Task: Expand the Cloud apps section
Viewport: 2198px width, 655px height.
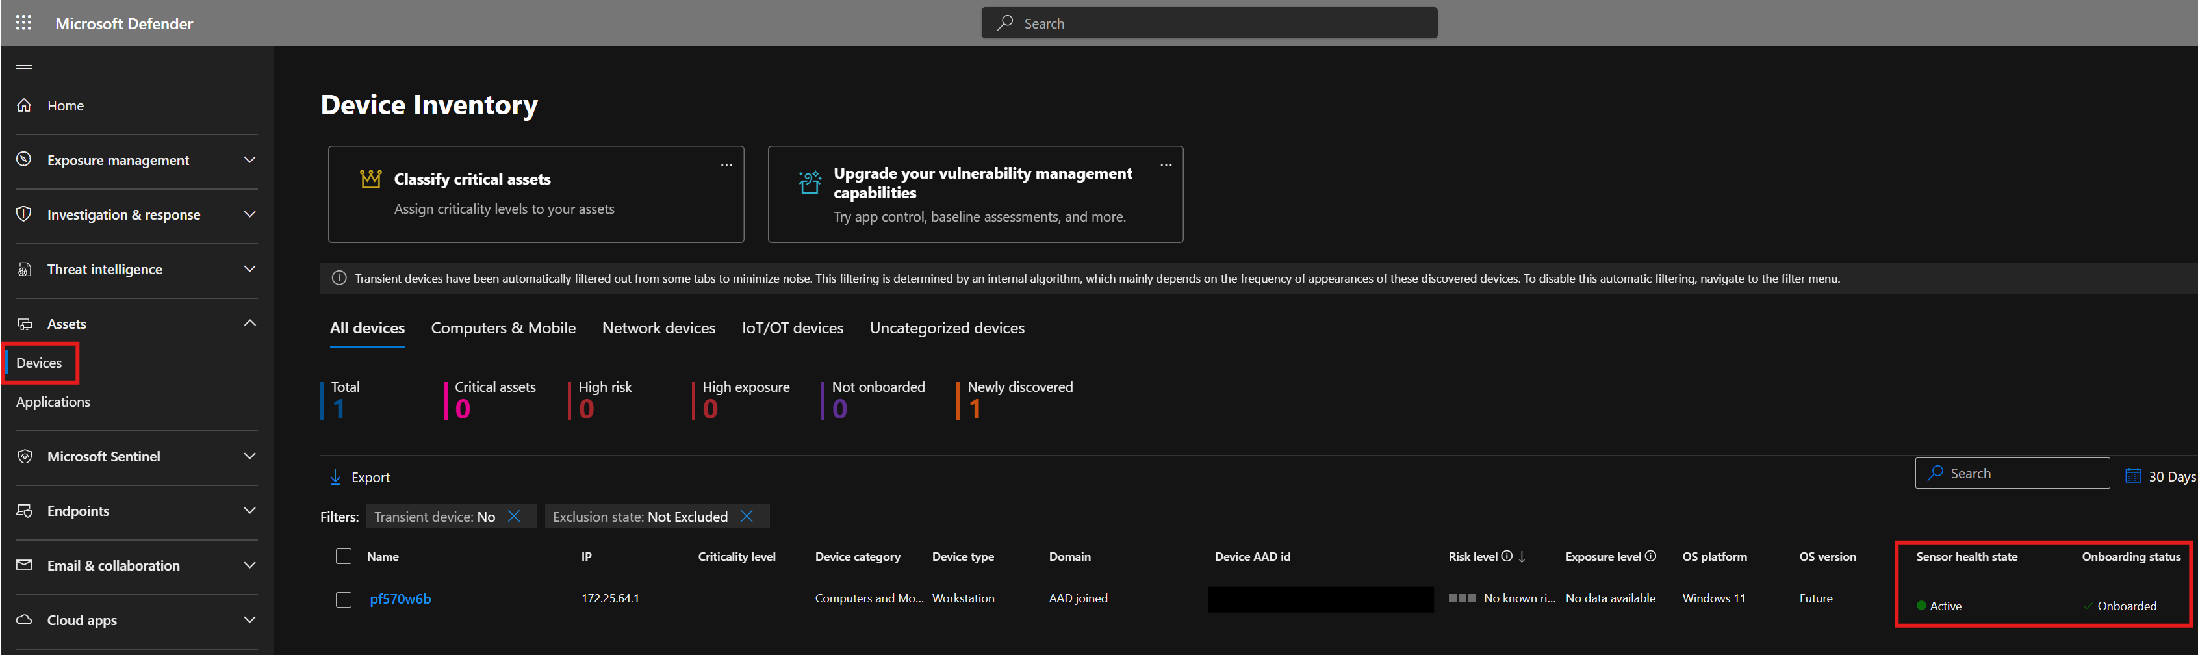Action: click(249, 619)
